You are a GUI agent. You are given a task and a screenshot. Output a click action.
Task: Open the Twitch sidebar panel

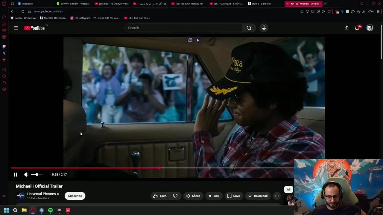(x=4, y=47)
